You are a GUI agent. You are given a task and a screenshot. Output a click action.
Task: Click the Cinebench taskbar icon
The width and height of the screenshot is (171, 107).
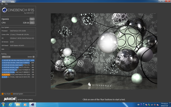point(33,105)
